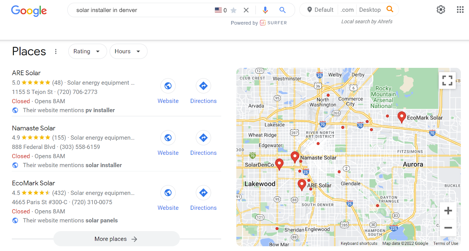Click the blue search magnifier icon
The image size is (469, 251).
(282, 10)
